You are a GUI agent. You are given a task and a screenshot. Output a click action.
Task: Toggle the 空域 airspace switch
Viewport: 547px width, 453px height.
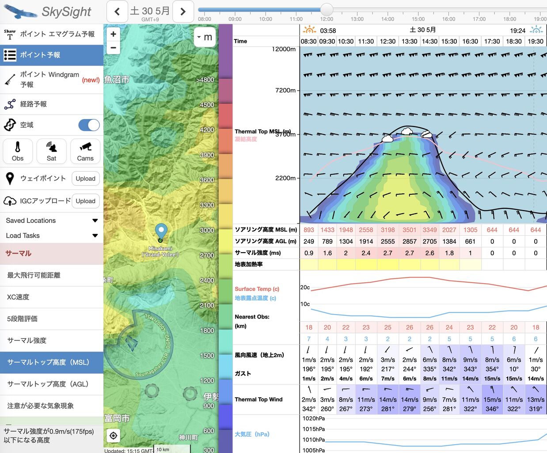click(89, 125)
